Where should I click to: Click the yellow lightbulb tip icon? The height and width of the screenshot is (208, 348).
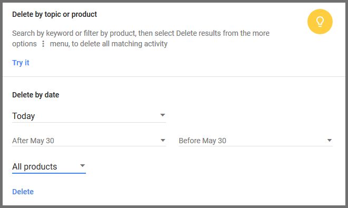[x=320, y=22]
